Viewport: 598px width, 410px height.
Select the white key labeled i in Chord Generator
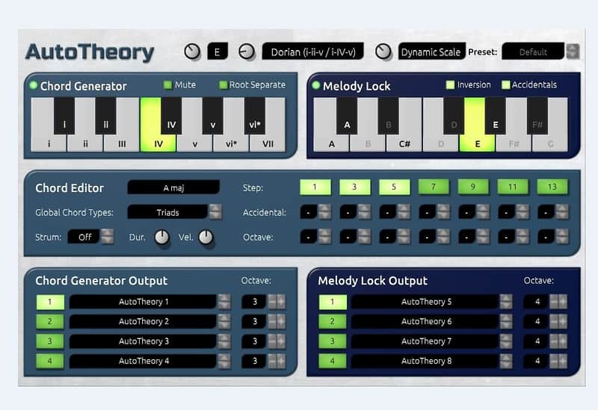[49, 143]
